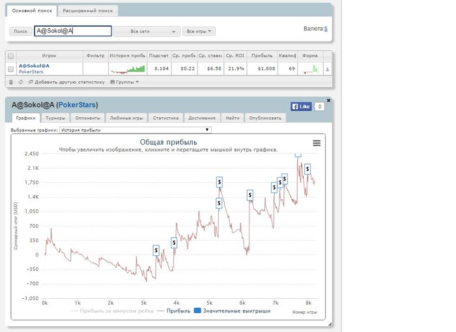Open the Найти tab
This screenshot has height=332, width=456.
pyautogui.click(x=233, y=118)
